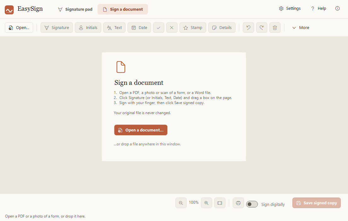Click the print icon

(x=238, y=203)
